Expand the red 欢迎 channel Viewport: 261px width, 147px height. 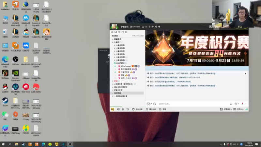click(113, 81)
